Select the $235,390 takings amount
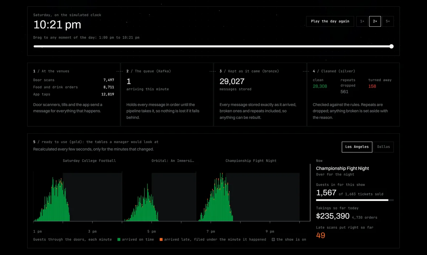The width and height of the screenshot is (427, 255). click(x=333, y=216)
